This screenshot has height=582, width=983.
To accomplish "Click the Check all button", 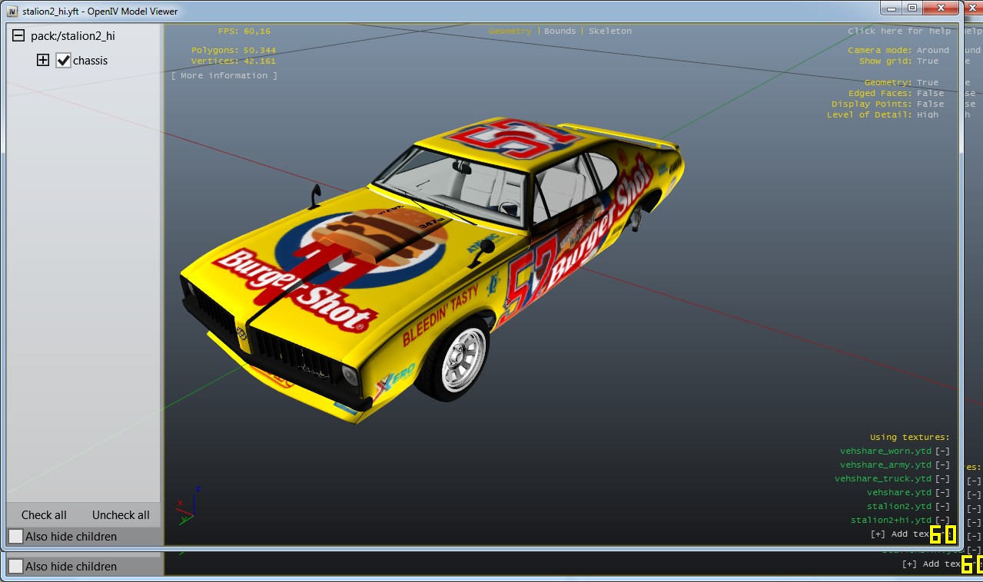I will tap(44, 515).
